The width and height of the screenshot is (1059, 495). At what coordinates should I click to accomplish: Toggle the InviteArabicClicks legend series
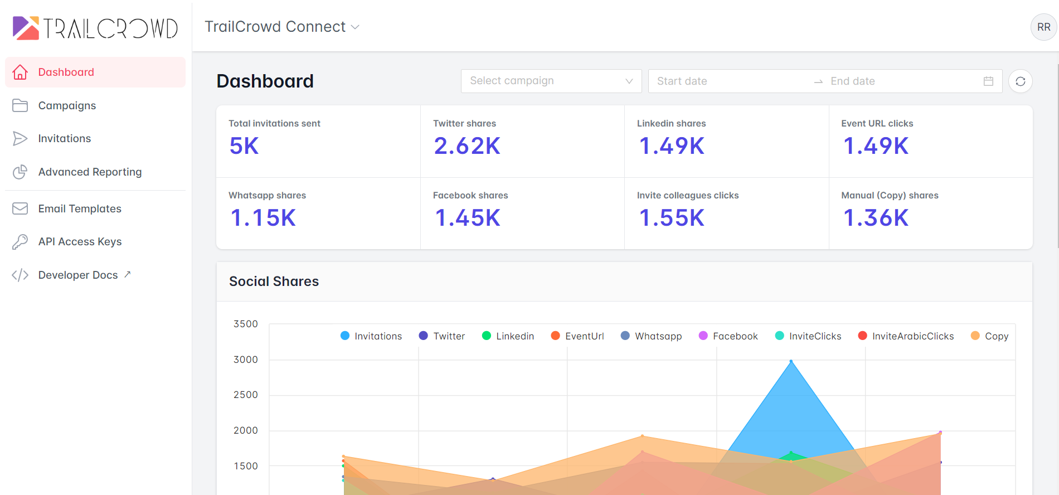(x=906, y=336)
